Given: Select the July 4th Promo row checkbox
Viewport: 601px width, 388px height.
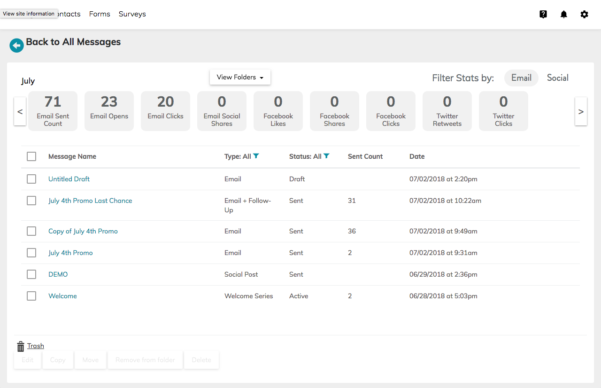Looking at the screenshot, I should [31, 253].
